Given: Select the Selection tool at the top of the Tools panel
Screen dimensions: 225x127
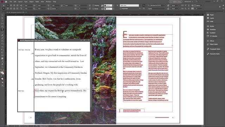Looking at the screenshot, I should [x=2, y=15].
